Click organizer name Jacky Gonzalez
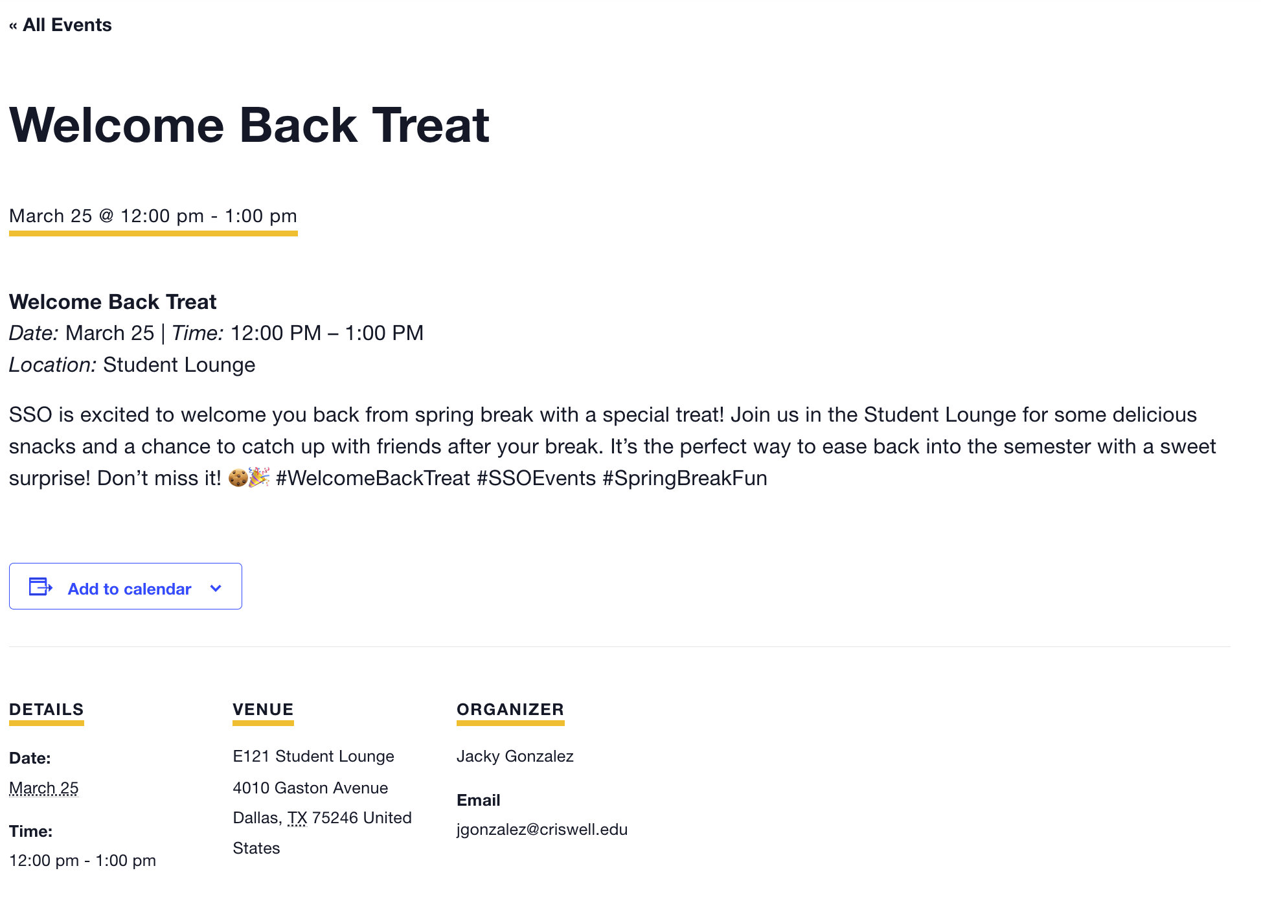 (x=515, y=757)
